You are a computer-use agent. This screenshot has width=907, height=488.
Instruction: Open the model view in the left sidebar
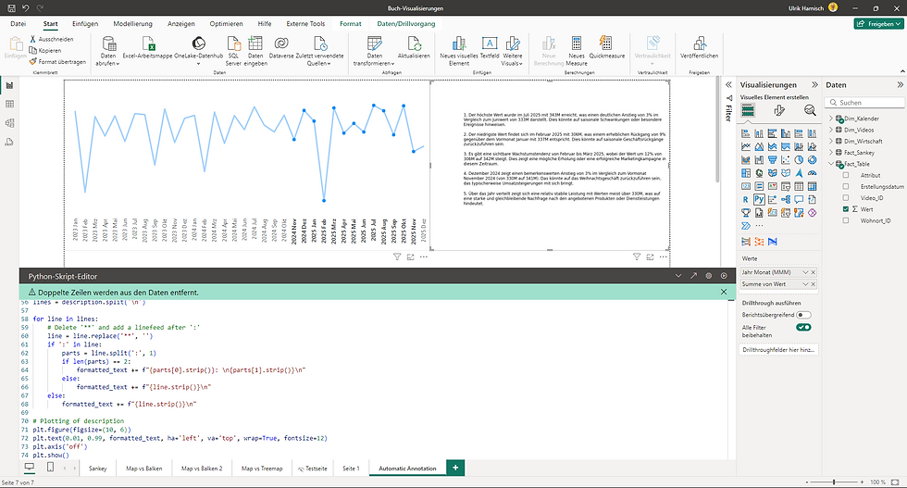point(9,123)
